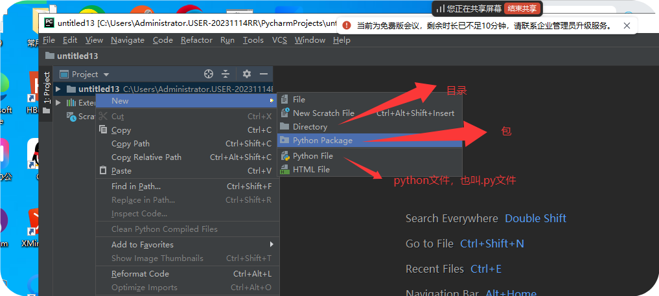This screenshot has width=659, height=296.
Task: Select the untitled13 project root row
Action: pos(164,89)
